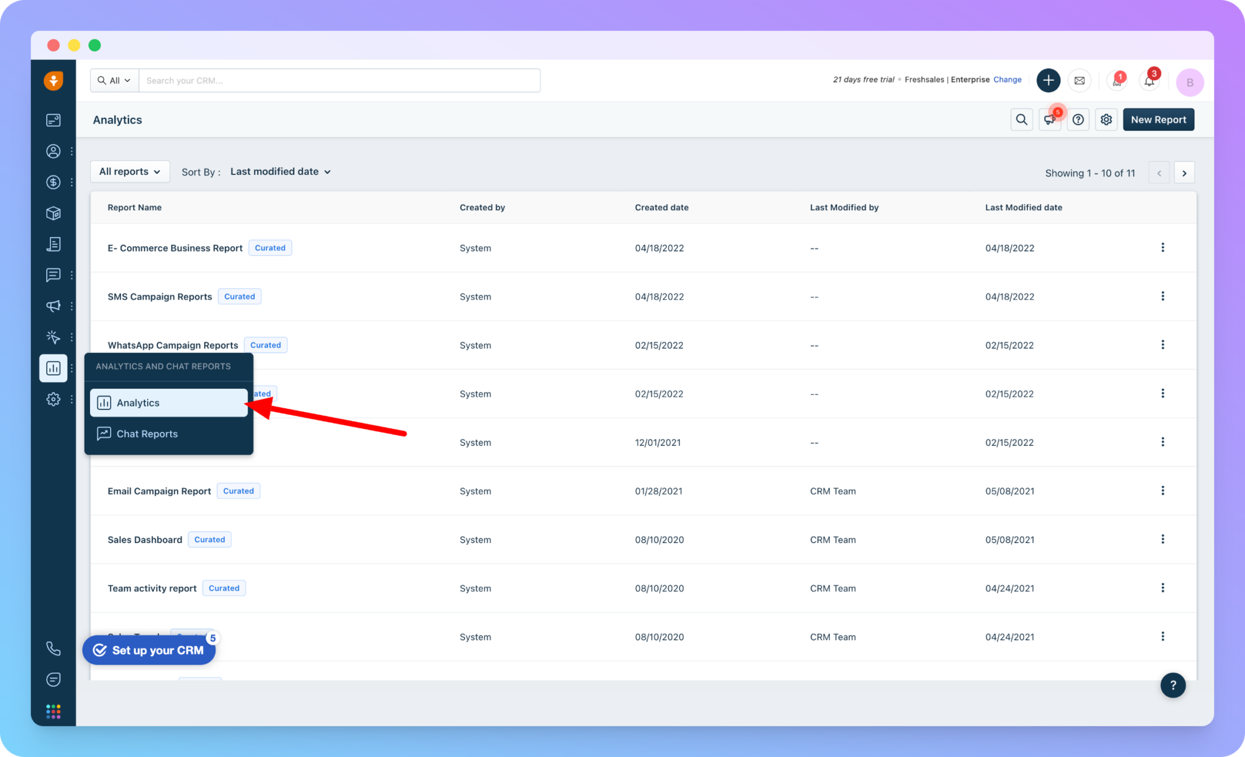Open the search scope All dropdown
This screenshot has width=1245, height=757.
click(x=114, y=80)
